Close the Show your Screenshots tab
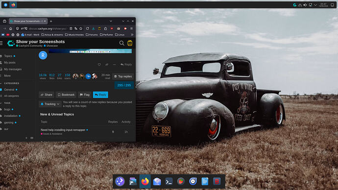This screenshot has width=338, height=190. point(45,21)
